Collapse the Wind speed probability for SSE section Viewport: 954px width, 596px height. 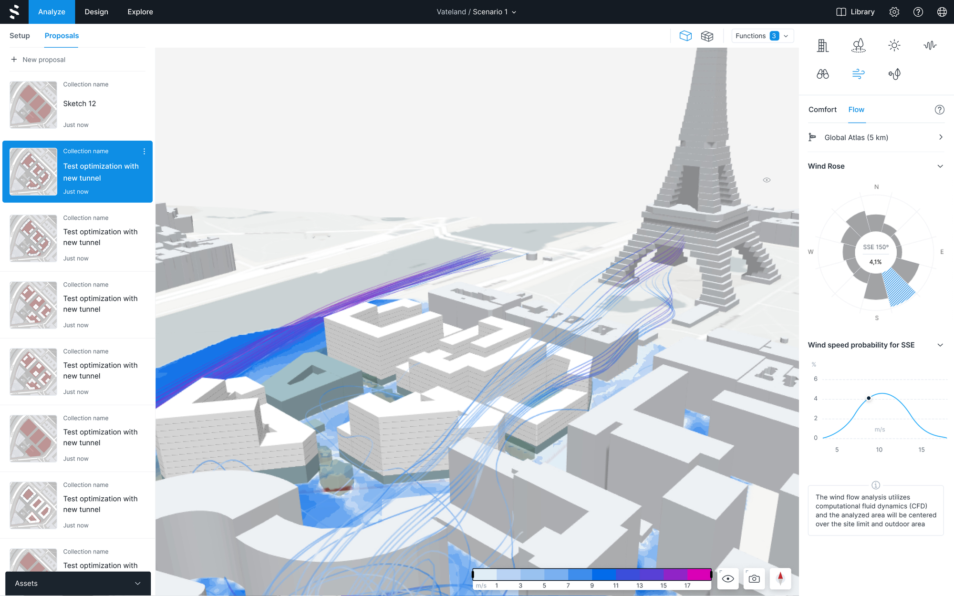tap(940, 345)
